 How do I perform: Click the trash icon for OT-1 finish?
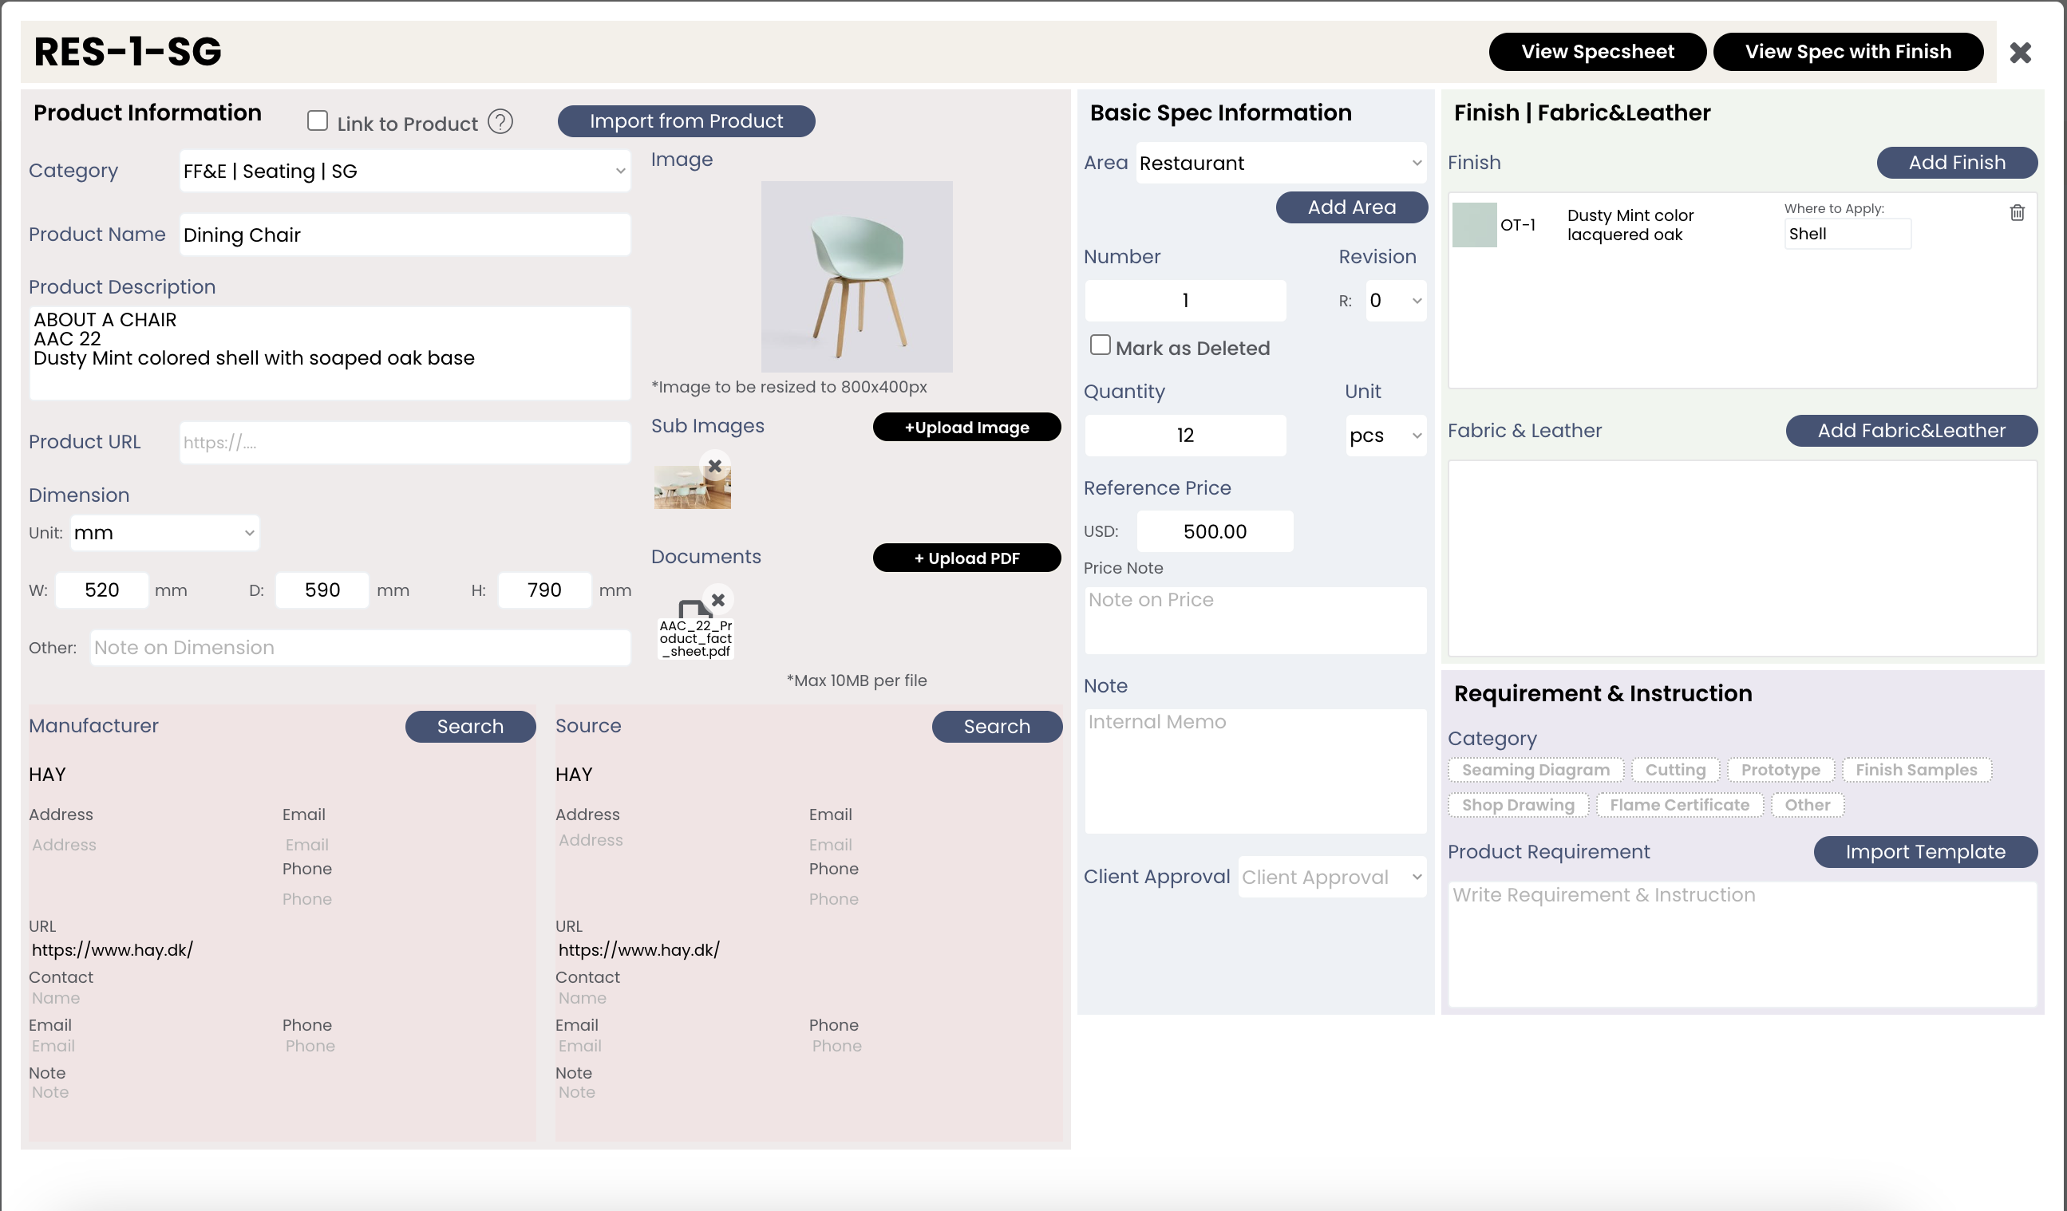point(2016,213)
